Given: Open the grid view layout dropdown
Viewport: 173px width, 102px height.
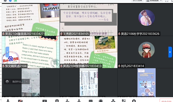Looking at the screenshot, I should pos(154,1).
